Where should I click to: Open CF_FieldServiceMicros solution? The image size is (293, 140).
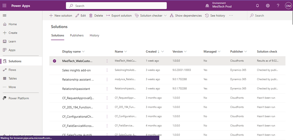click(x=78, y=126)
